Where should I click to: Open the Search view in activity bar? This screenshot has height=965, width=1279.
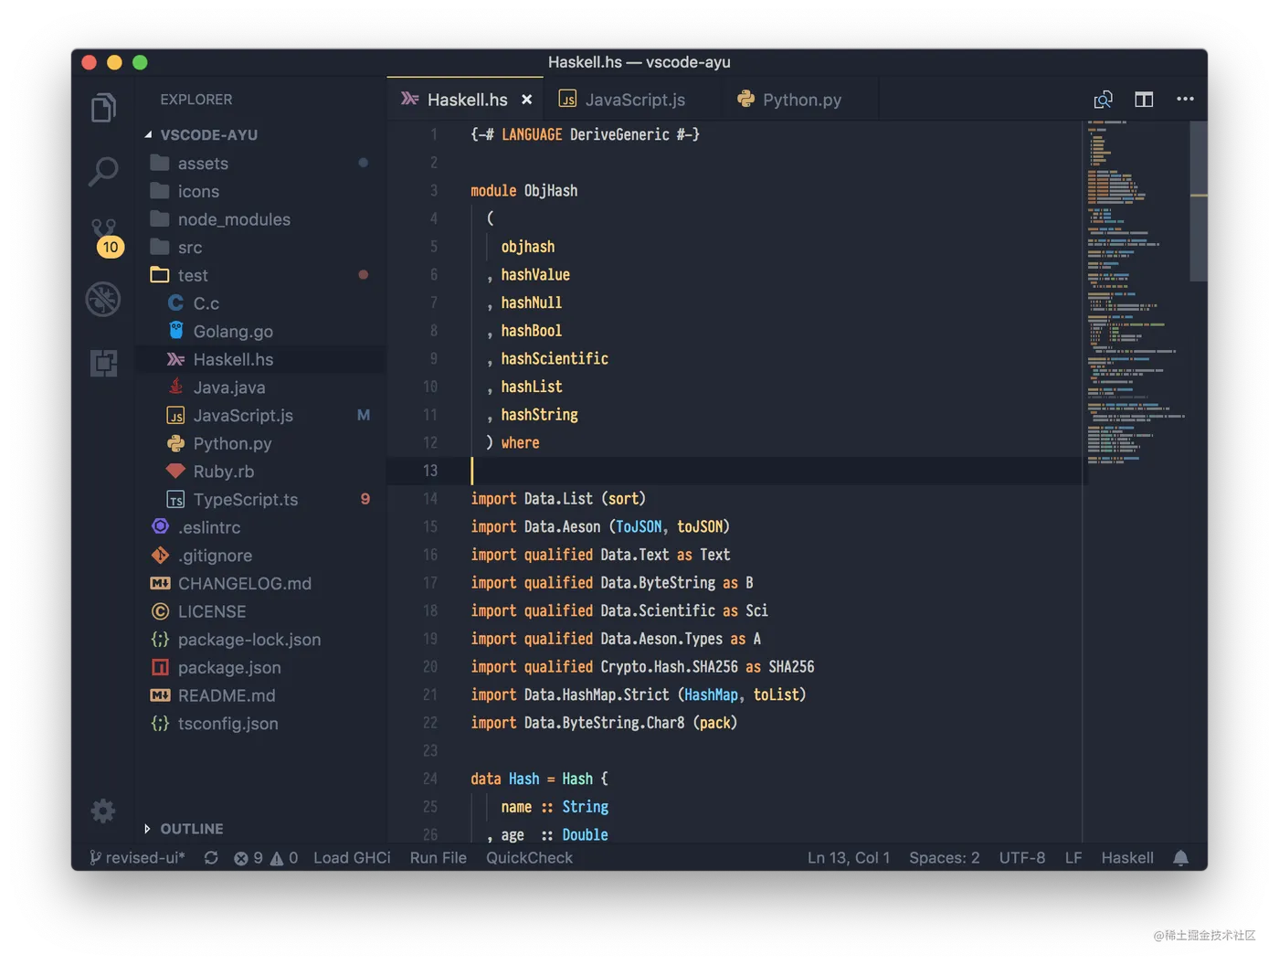click(x=103, y=171)
